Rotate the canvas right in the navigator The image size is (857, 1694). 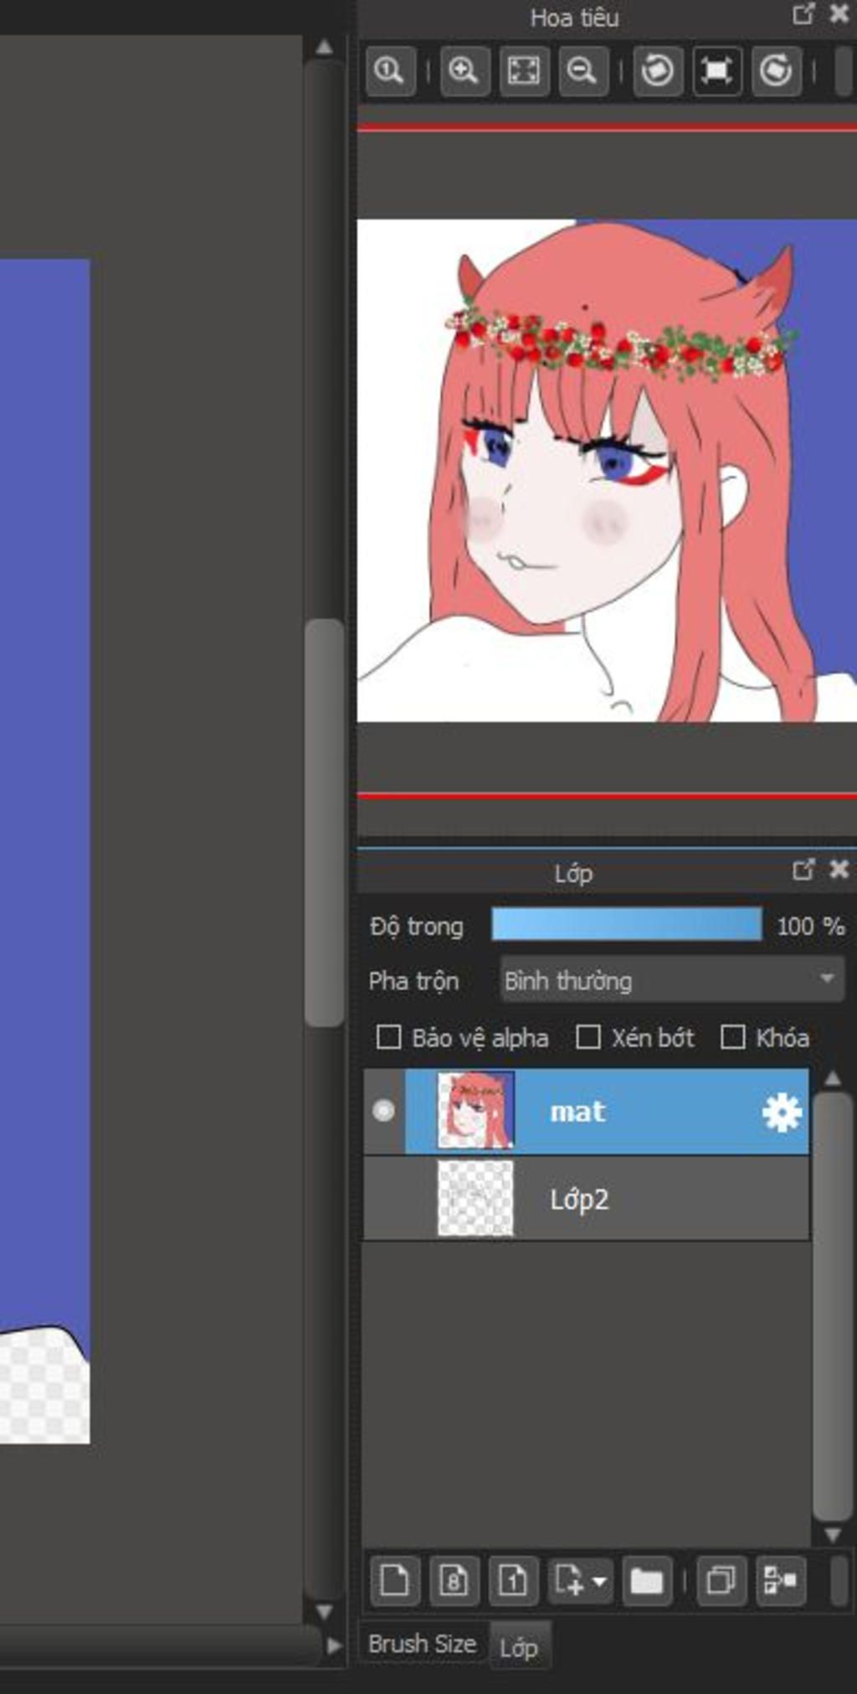[x=777, y=70]
